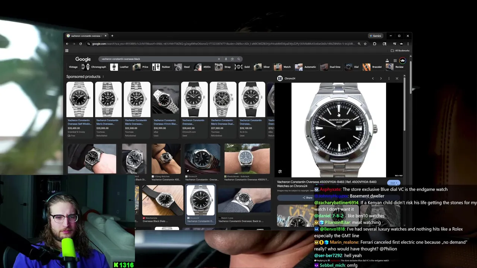The width and height of the screenshot is (477, 268).
Task: Show previous image in preview panel
Action: [x=373, y=79]
